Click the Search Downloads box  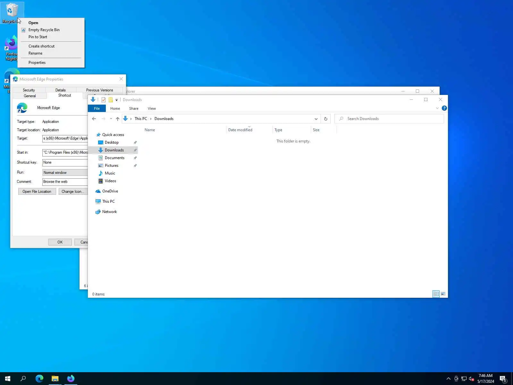click(389, 119)
